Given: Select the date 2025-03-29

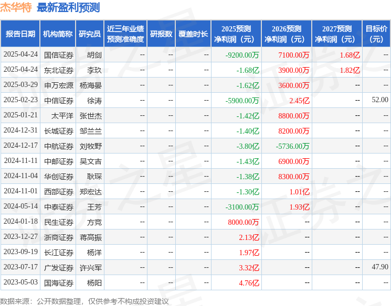Looking at the screenshot, I should 20,85.
